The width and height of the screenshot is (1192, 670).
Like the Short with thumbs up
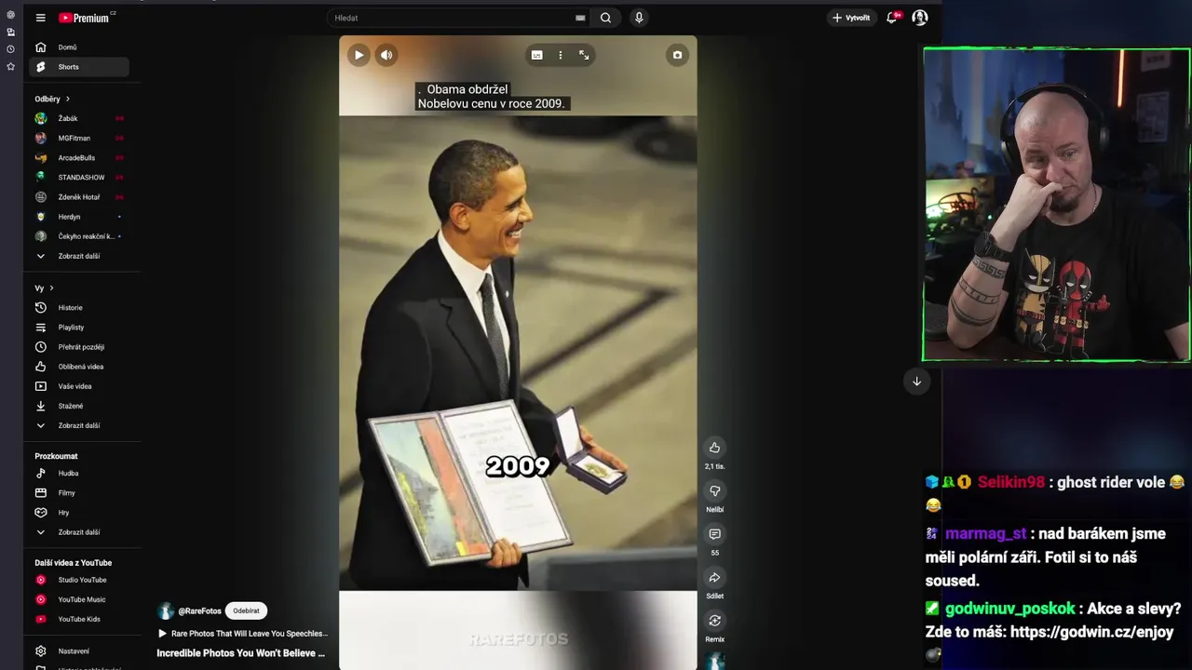click(714, 448)
